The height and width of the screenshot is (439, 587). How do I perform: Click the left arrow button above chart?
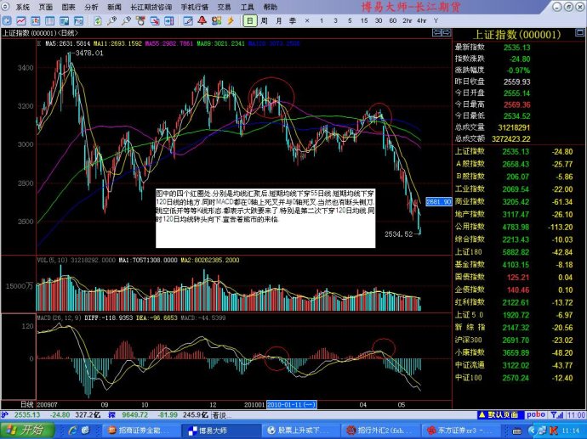[x=436, y=33]
